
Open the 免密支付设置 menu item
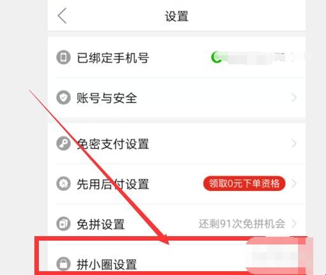point(176,143)
